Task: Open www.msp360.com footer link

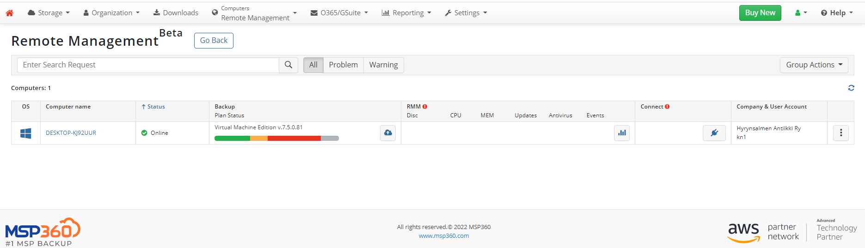Action: (x=444, y=236)
